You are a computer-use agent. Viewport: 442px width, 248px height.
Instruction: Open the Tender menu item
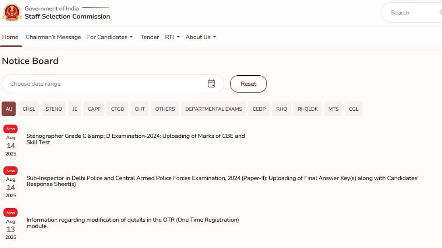[150, 37]
